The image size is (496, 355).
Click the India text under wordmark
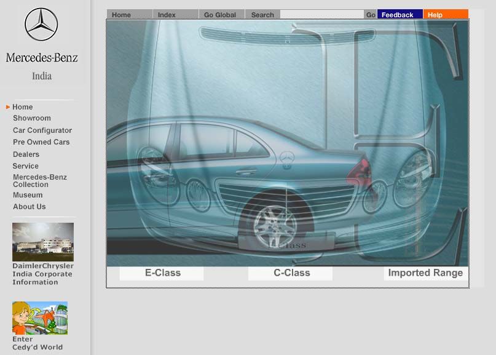[x=42, y=76]
